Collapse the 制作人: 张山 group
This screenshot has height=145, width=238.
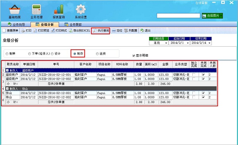7,89
